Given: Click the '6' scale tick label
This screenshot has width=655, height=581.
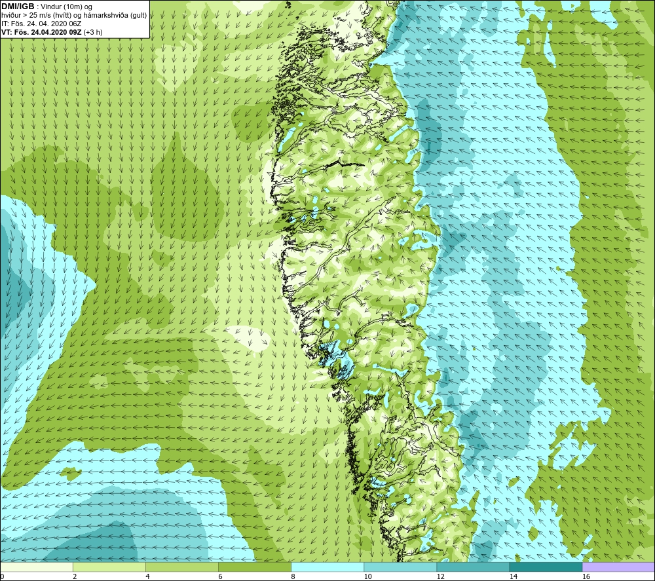Looking at the screenshot, I should click(x=220, y=576).
